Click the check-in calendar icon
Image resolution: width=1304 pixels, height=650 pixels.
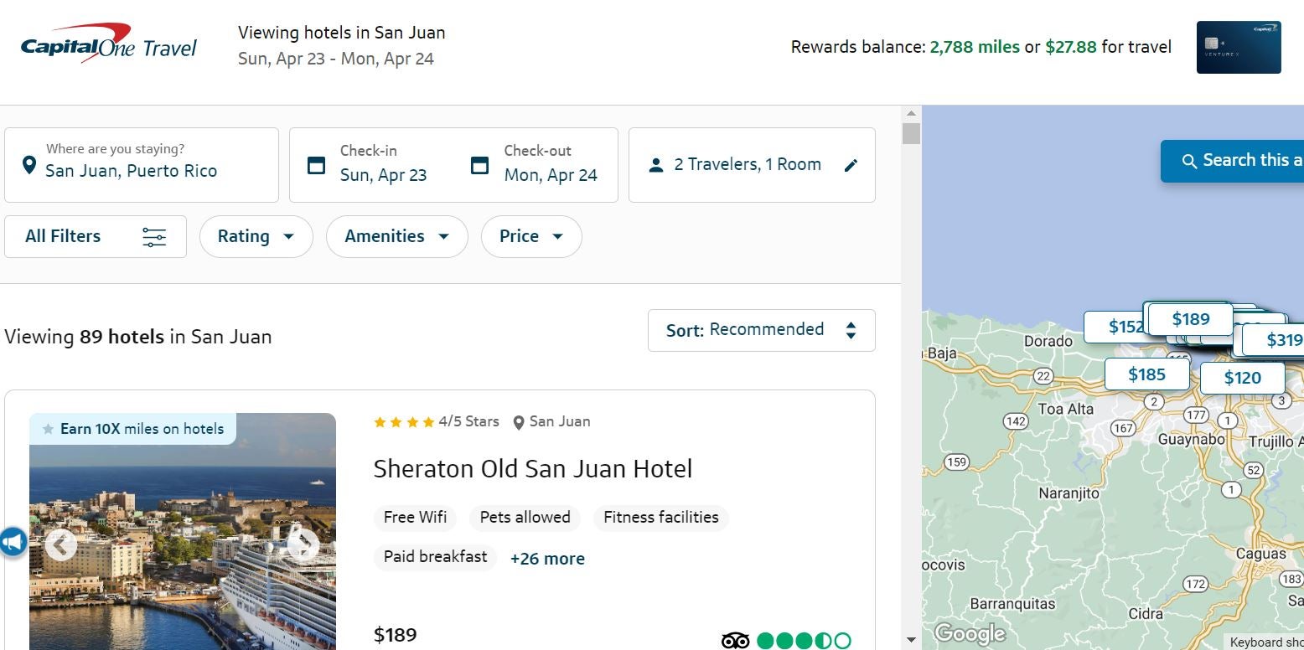[x=316, y=165]
